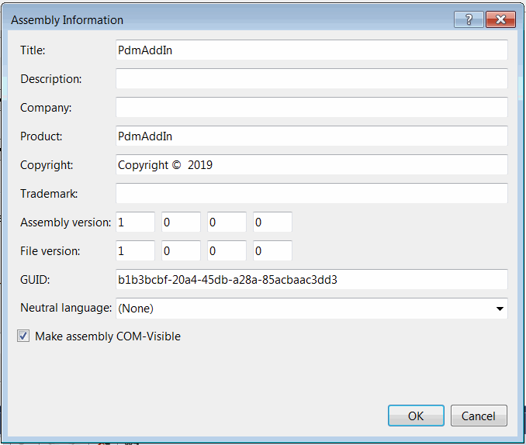This screenshot has height=445, width=526.
Task: Select the third File version number box
Action: tap(227, 251)
